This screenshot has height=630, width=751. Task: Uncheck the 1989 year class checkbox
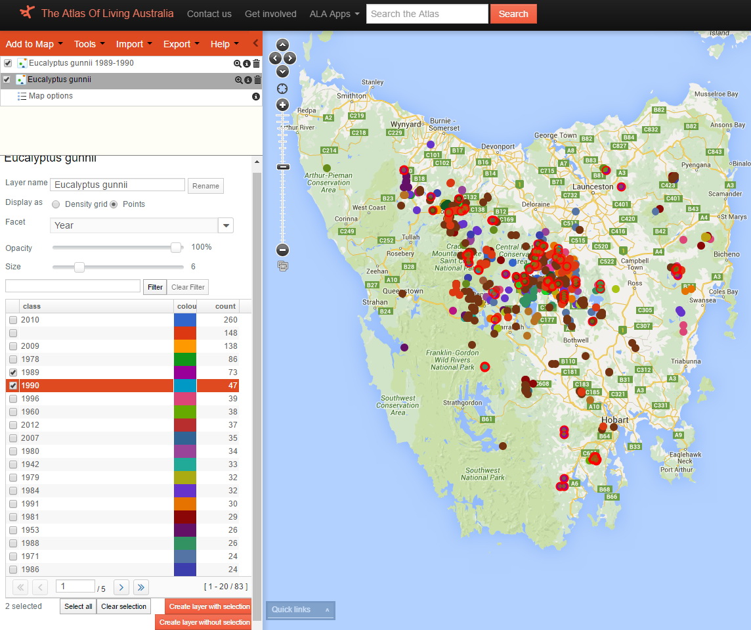[x=13, y=372]
